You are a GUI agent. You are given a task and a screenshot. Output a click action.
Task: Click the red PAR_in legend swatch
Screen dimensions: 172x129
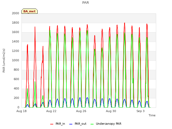52,124
